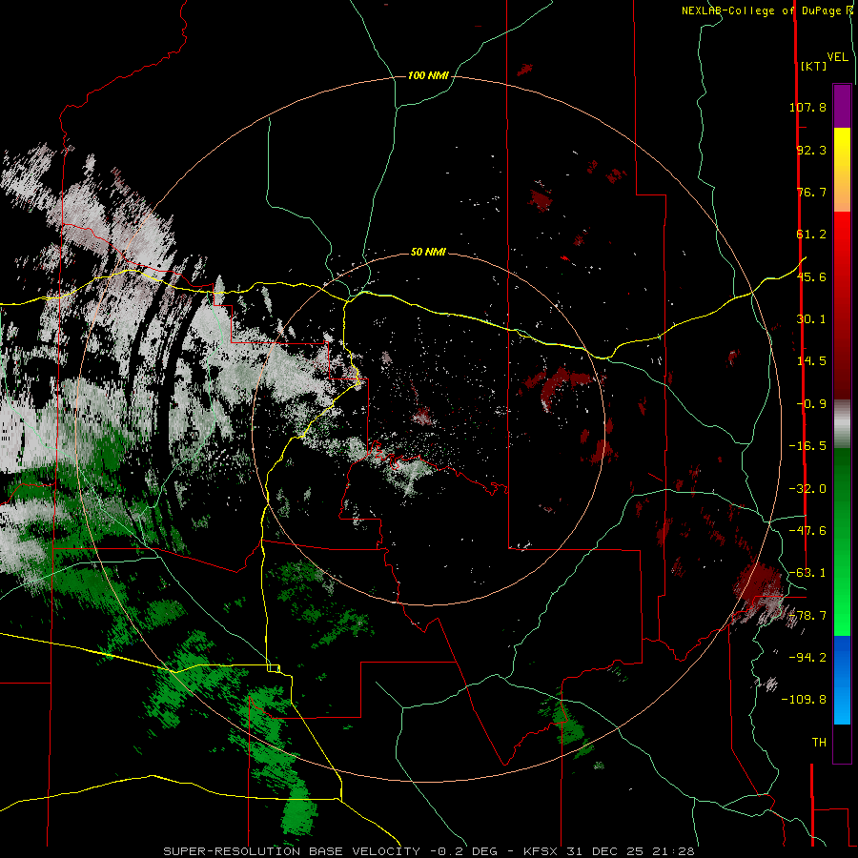The width and height of the screenshot is (858, 858).
Task: Click the NEXLAB-College of DuPage header text
Action: pyautogui.click(x=761, y=10)
